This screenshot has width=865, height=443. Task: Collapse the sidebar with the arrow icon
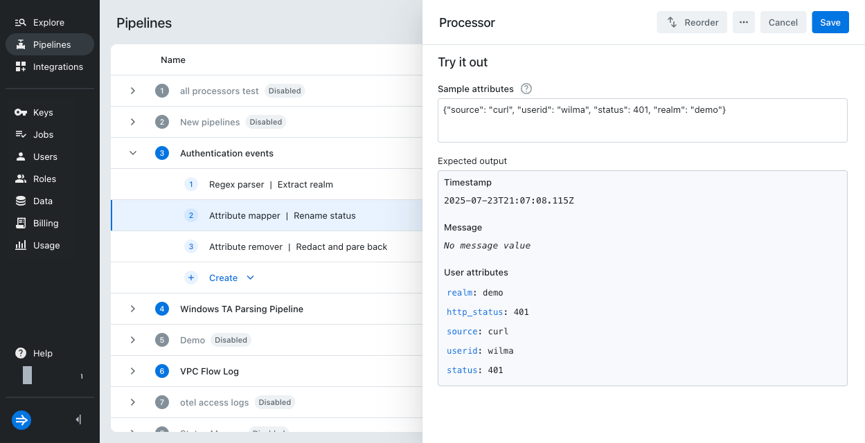(x=78, y=419)
